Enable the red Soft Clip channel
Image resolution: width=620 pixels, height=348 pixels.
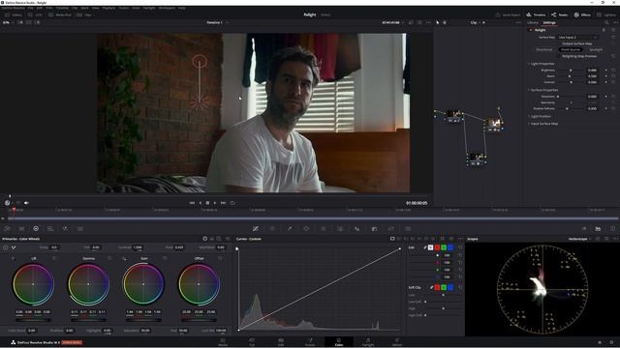coord(437,287)
